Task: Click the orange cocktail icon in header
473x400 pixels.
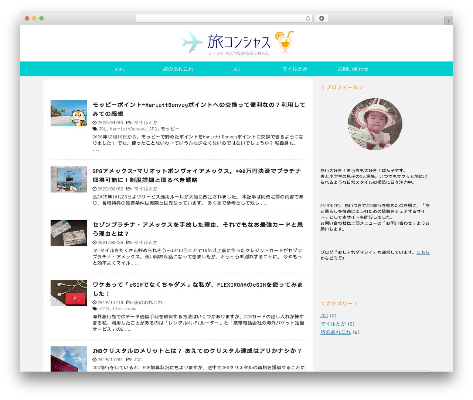Action: coord(285,41)
